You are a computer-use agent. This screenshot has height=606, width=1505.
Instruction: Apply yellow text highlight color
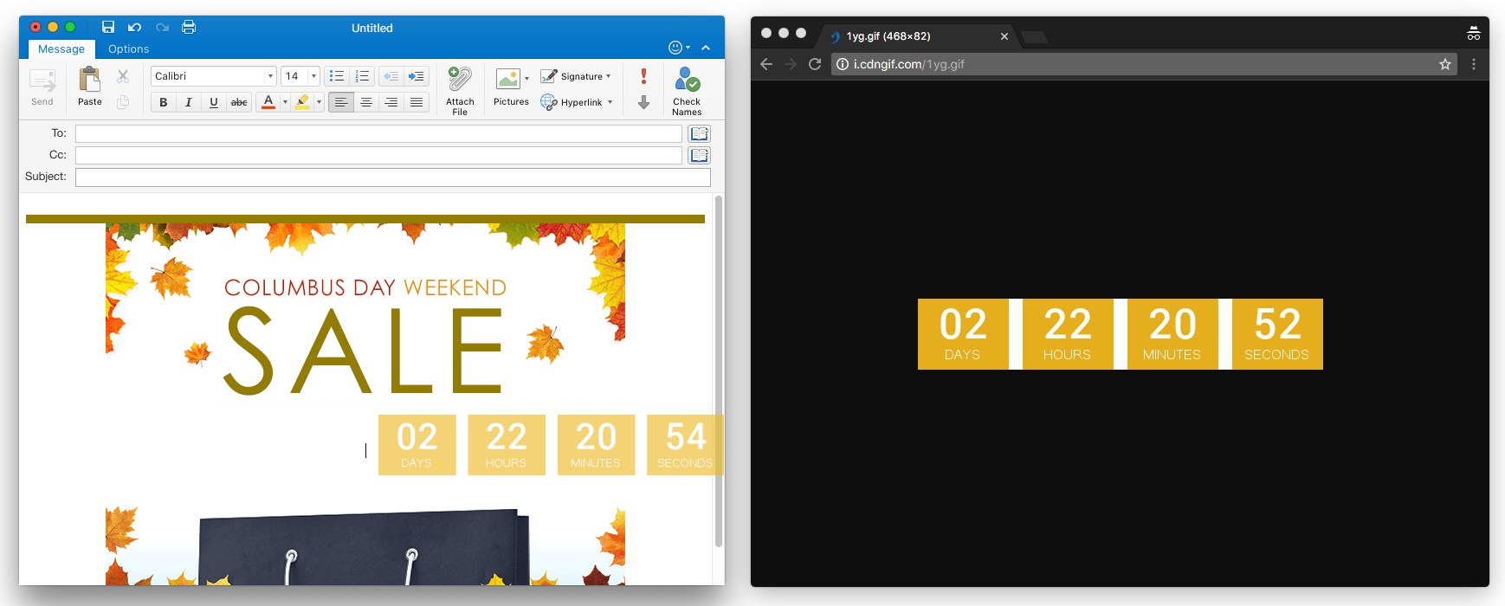pyautogui.click(x=302, y=102)
